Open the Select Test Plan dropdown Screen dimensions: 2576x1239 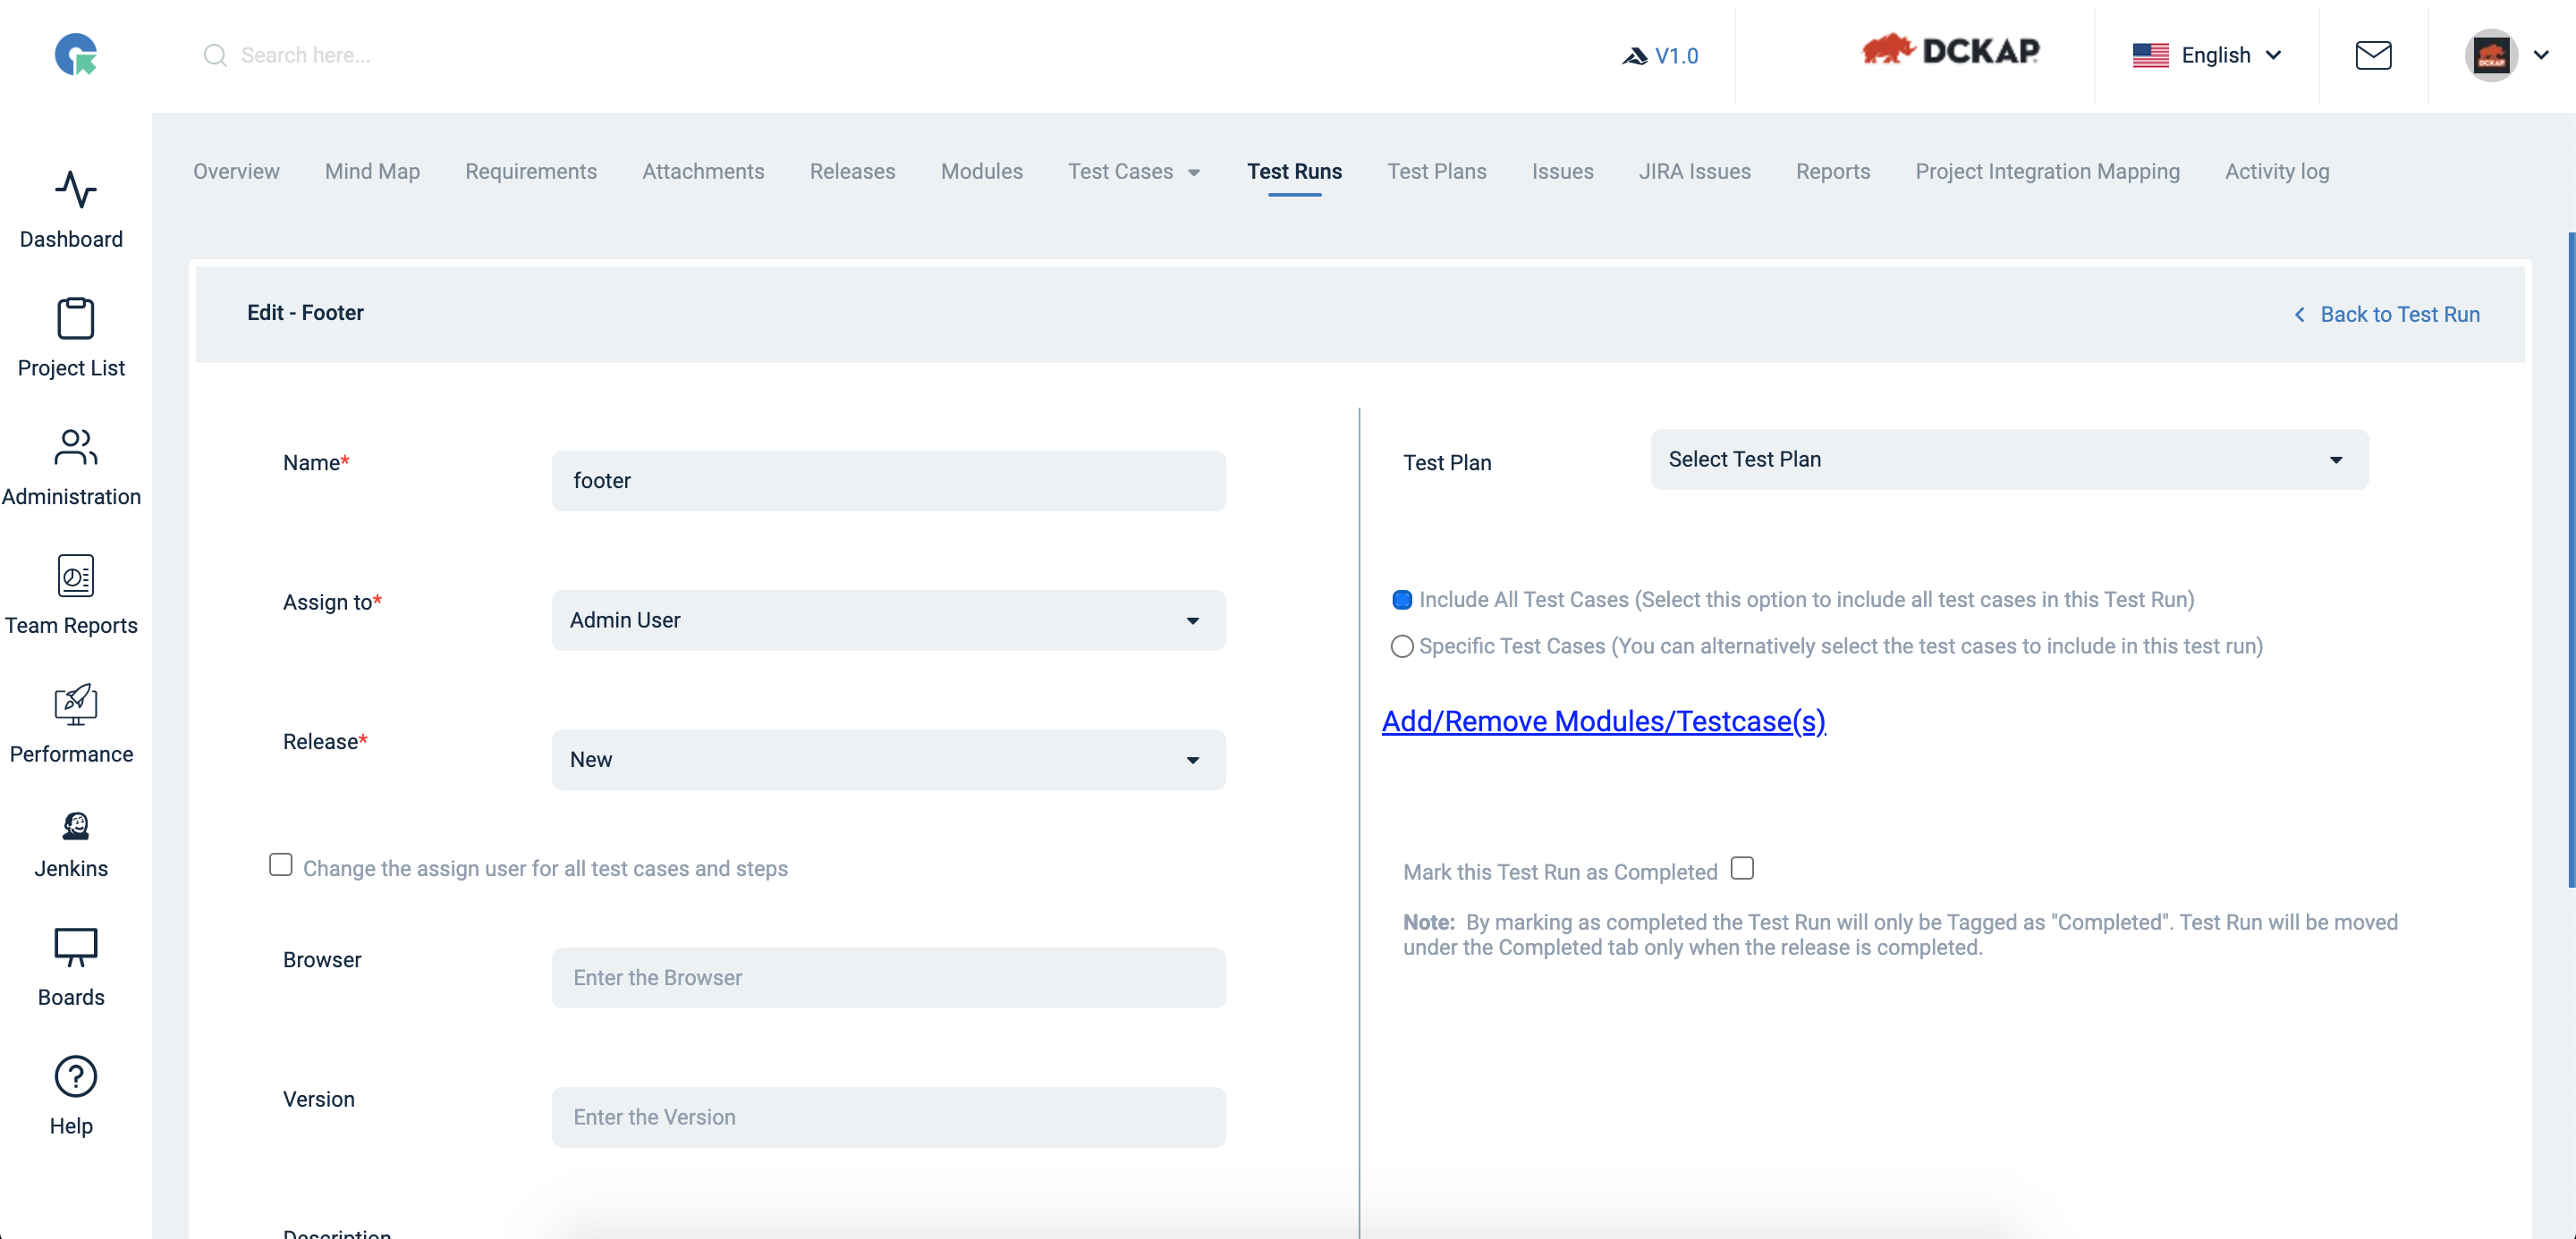tap(2009, 459)
